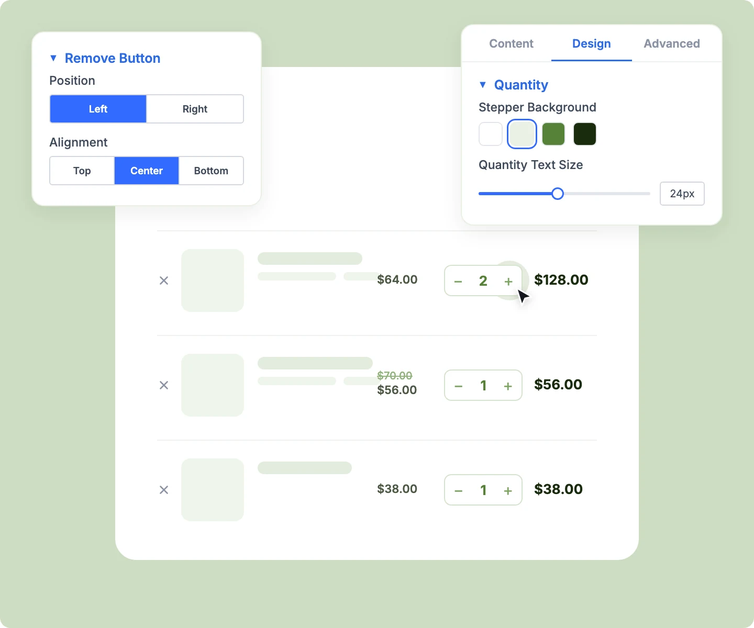Click the $64.00 unit price
Viewport: 754px width, 628px height.
(x=397, y=279)
